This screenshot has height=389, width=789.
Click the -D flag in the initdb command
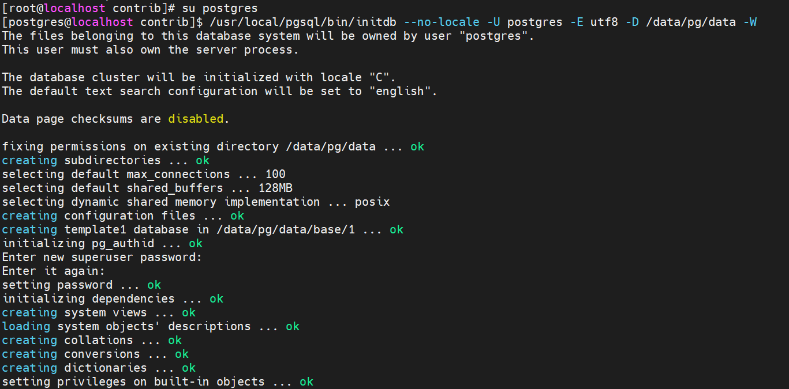632,22
